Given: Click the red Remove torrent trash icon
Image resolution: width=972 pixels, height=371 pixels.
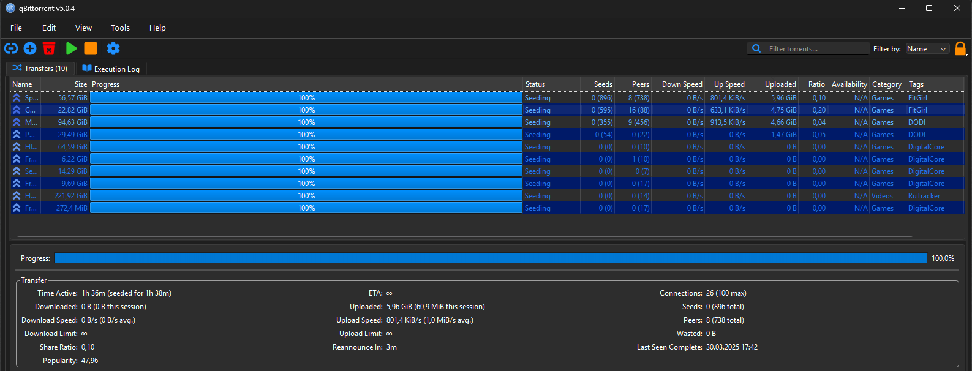Looking at the screenshot, I should click(x=49, y=48).
